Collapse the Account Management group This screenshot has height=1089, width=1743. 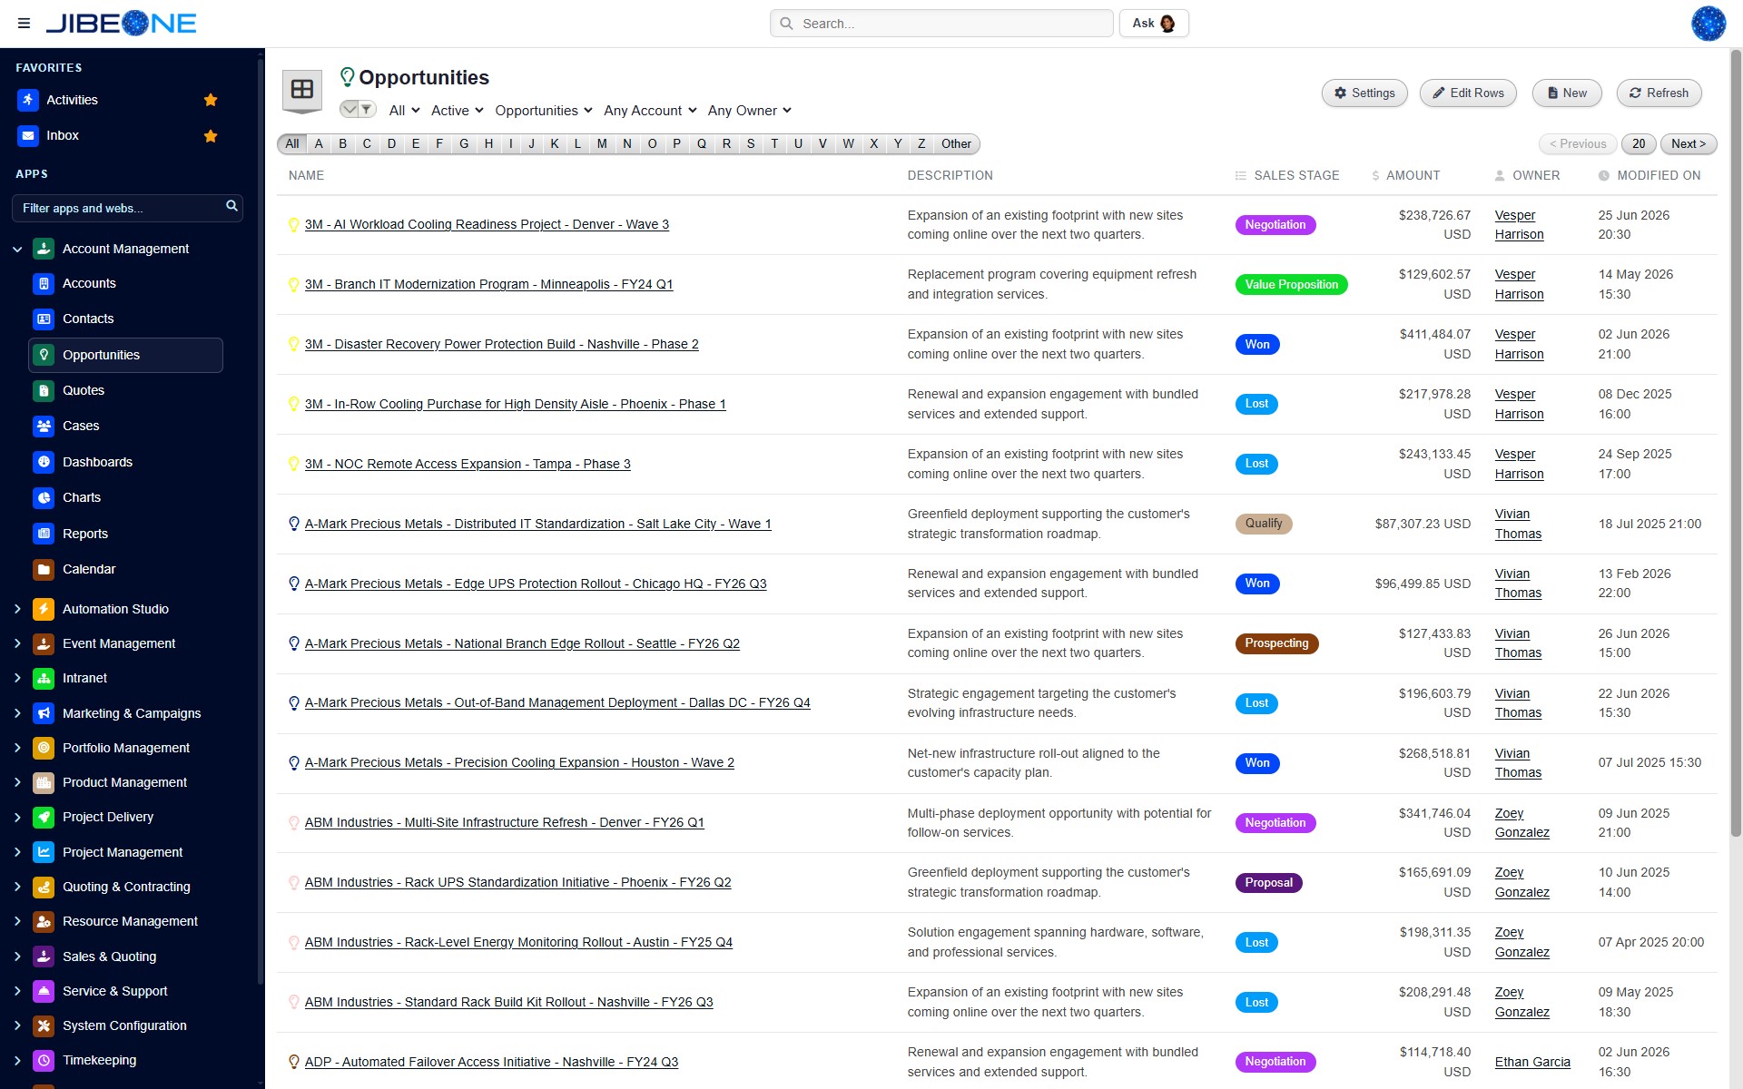(17, 249)
